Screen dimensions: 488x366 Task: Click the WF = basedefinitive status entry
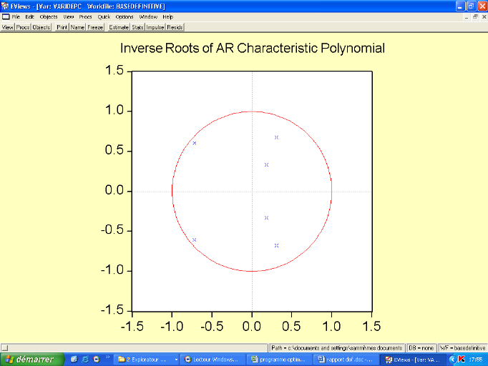(x=463, y=347)
